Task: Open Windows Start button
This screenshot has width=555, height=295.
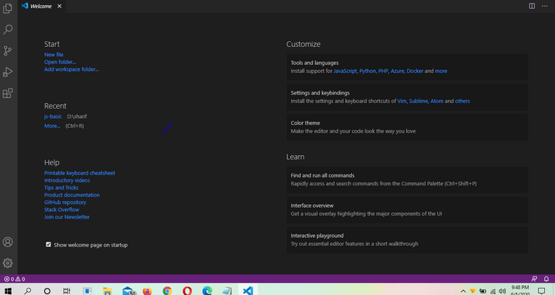Action: (x=8, y=291)
